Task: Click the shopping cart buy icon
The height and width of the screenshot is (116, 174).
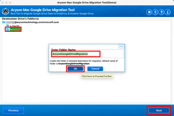Action: 149,12
